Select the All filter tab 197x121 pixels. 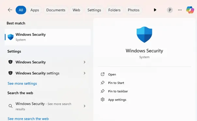point(21,10)
